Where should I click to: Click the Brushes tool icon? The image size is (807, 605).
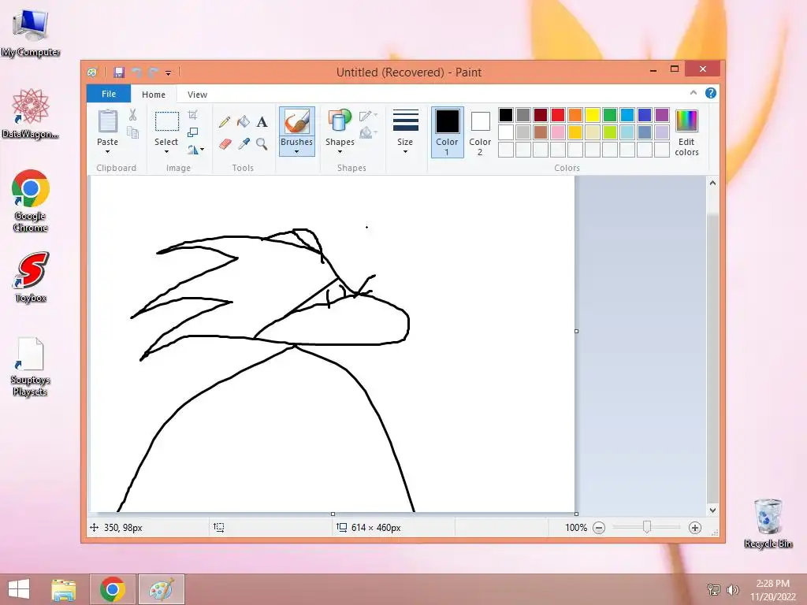point(297,122)
